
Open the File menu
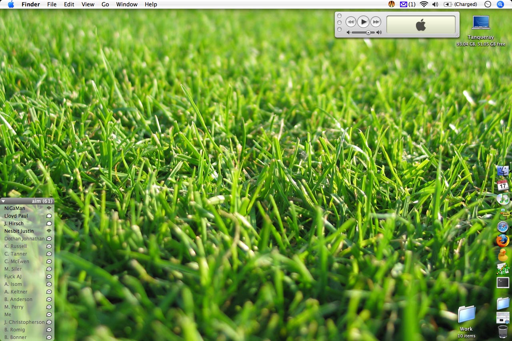click(x=52, y=4)
